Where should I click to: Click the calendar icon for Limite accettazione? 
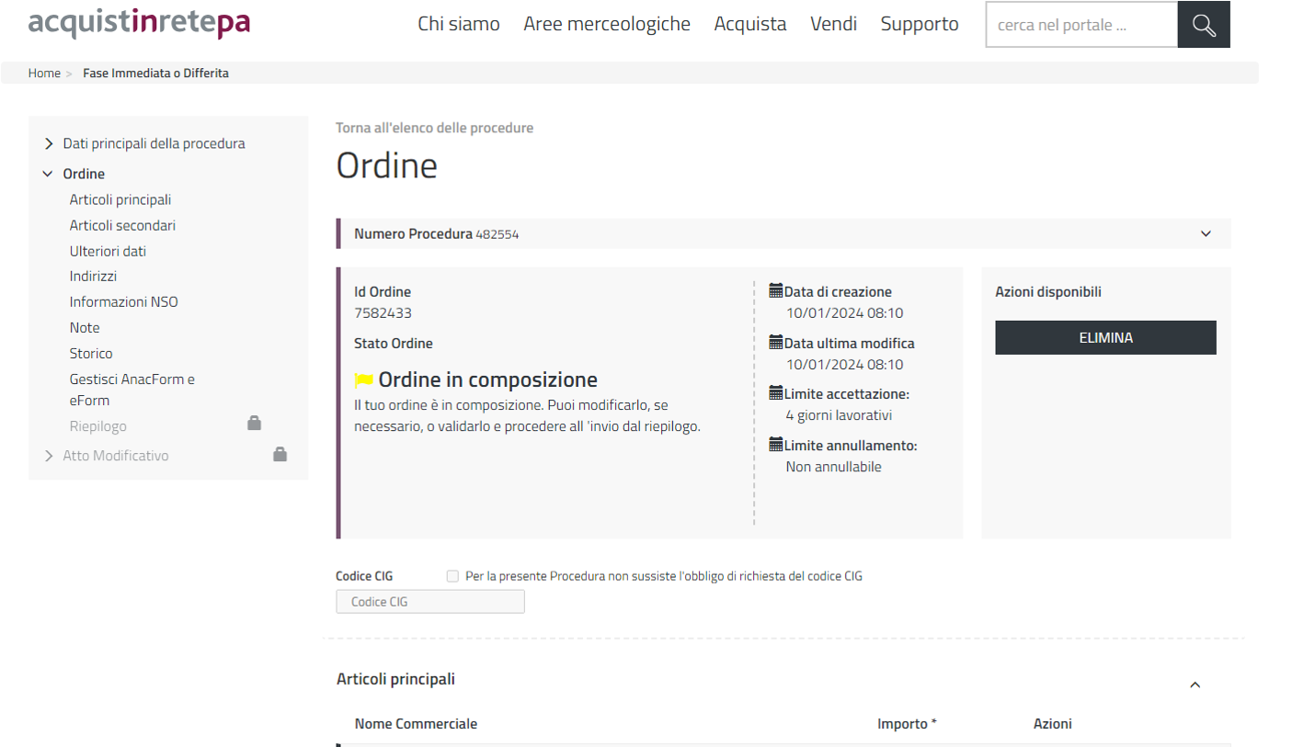(775, 393)
